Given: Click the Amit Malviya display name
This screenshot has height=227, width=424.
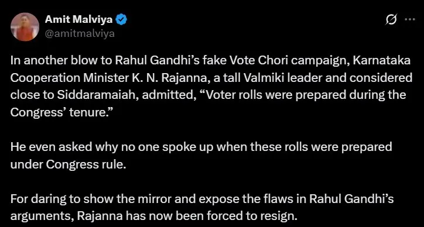Looking at the screenshot, I should pos(78,19).
